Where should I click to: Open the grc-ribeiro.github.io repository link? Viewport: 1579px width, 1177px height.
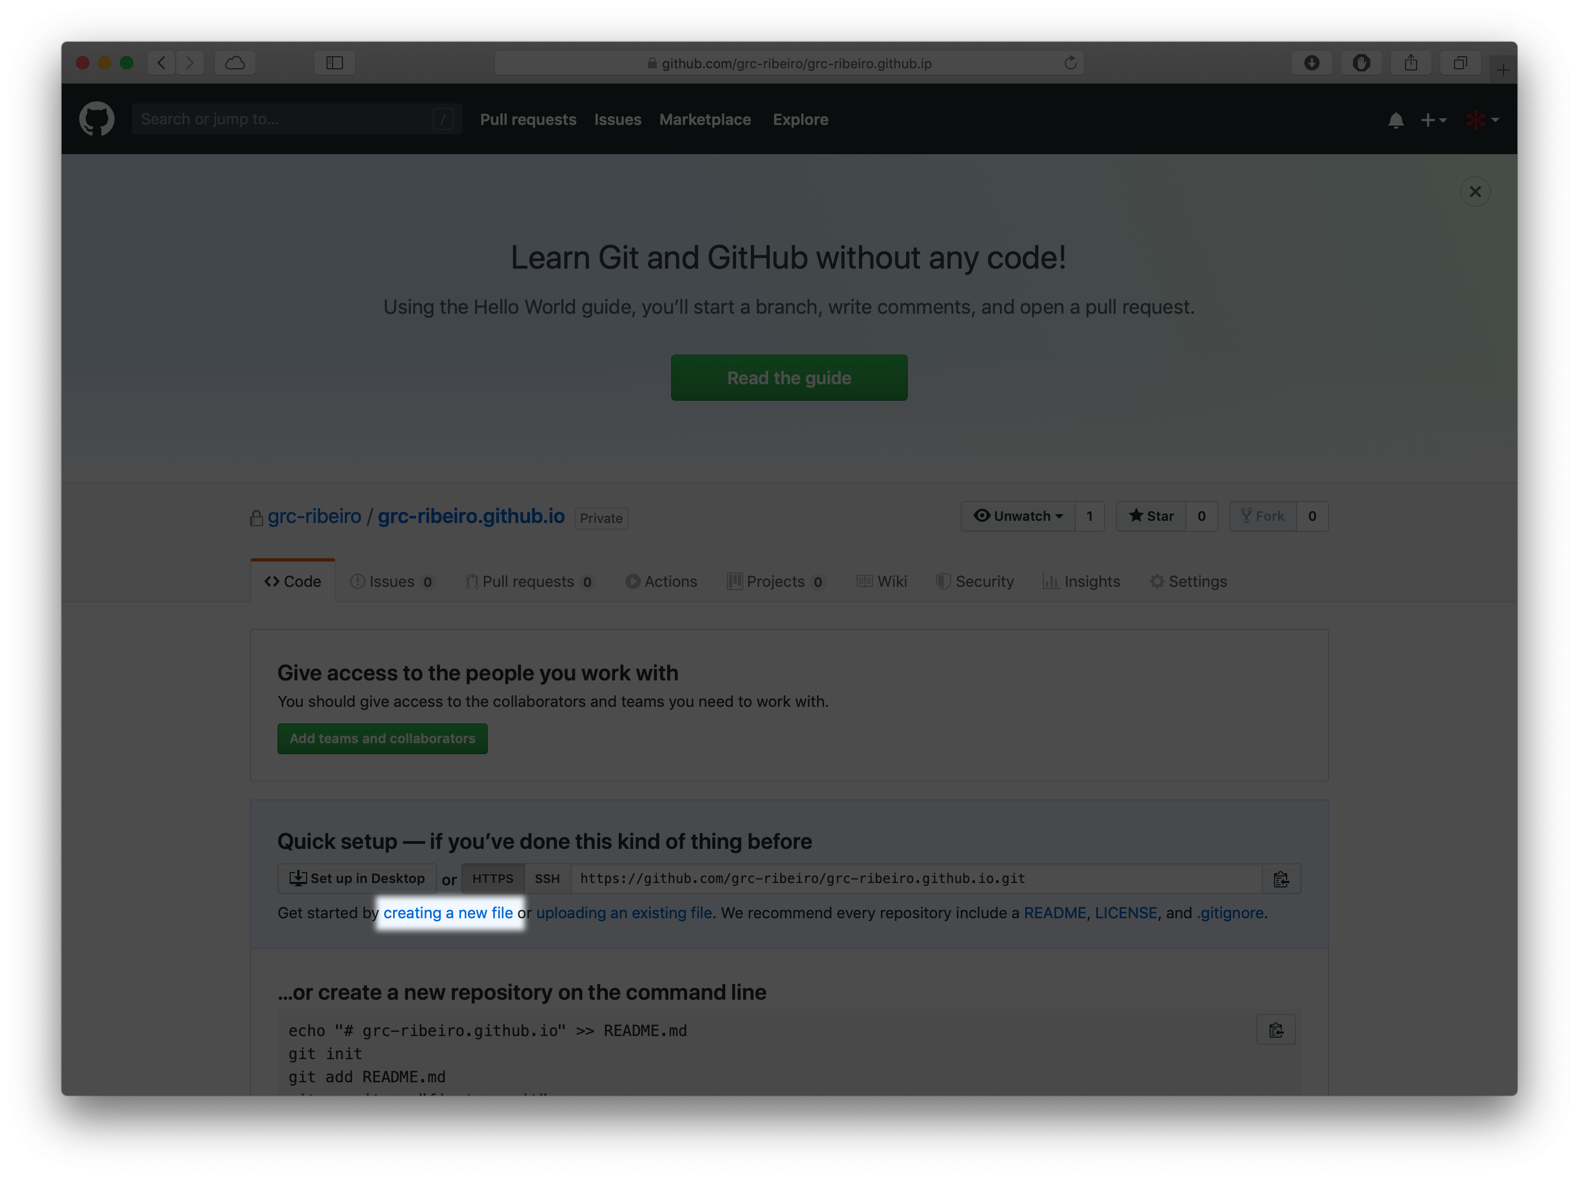[471, 516]
